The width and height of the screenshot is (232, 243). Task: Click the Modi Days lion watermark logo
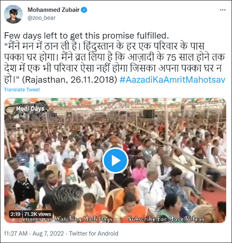click(x=26, y=110)
